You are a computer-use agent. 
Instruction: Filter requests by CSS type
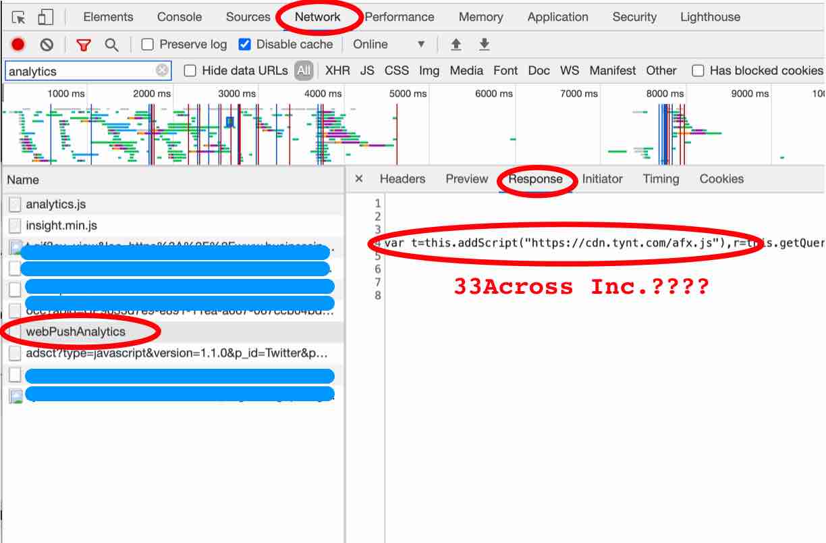click(x=397, y=70)
